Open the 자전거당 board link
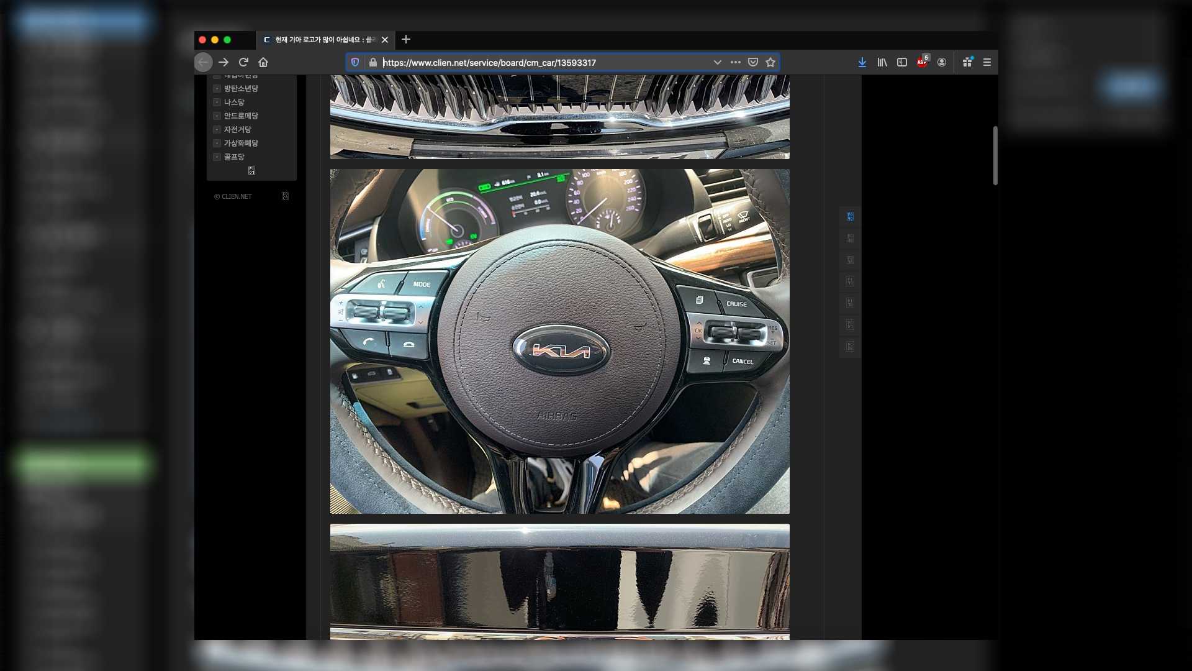Viewport: 1192px width, 671px height. point(237,129)
